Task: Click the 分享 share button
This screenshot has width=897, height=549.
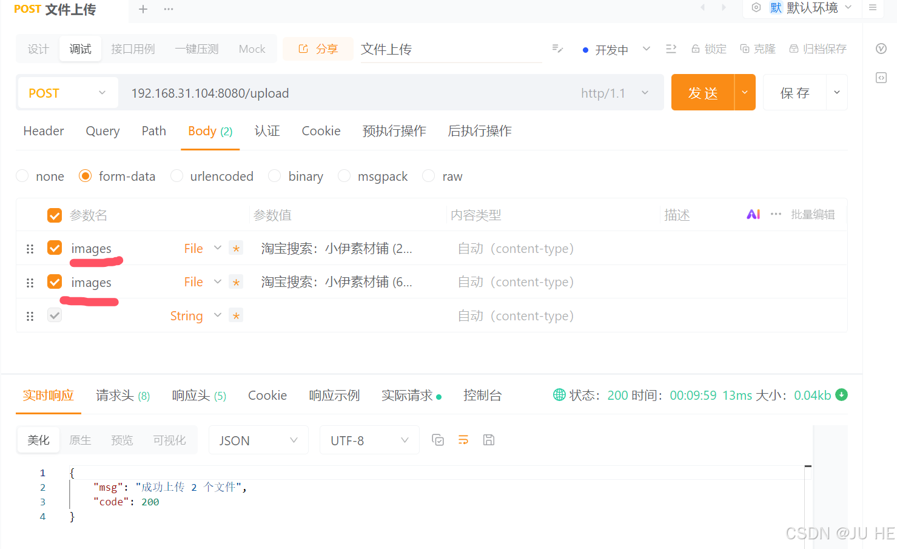Action: click(318, 49)
